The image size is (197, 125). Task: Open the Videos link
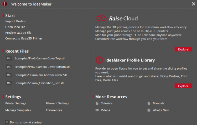105,110
